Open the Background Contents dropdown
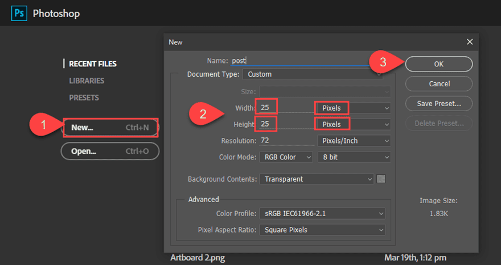 coord(317,179)
